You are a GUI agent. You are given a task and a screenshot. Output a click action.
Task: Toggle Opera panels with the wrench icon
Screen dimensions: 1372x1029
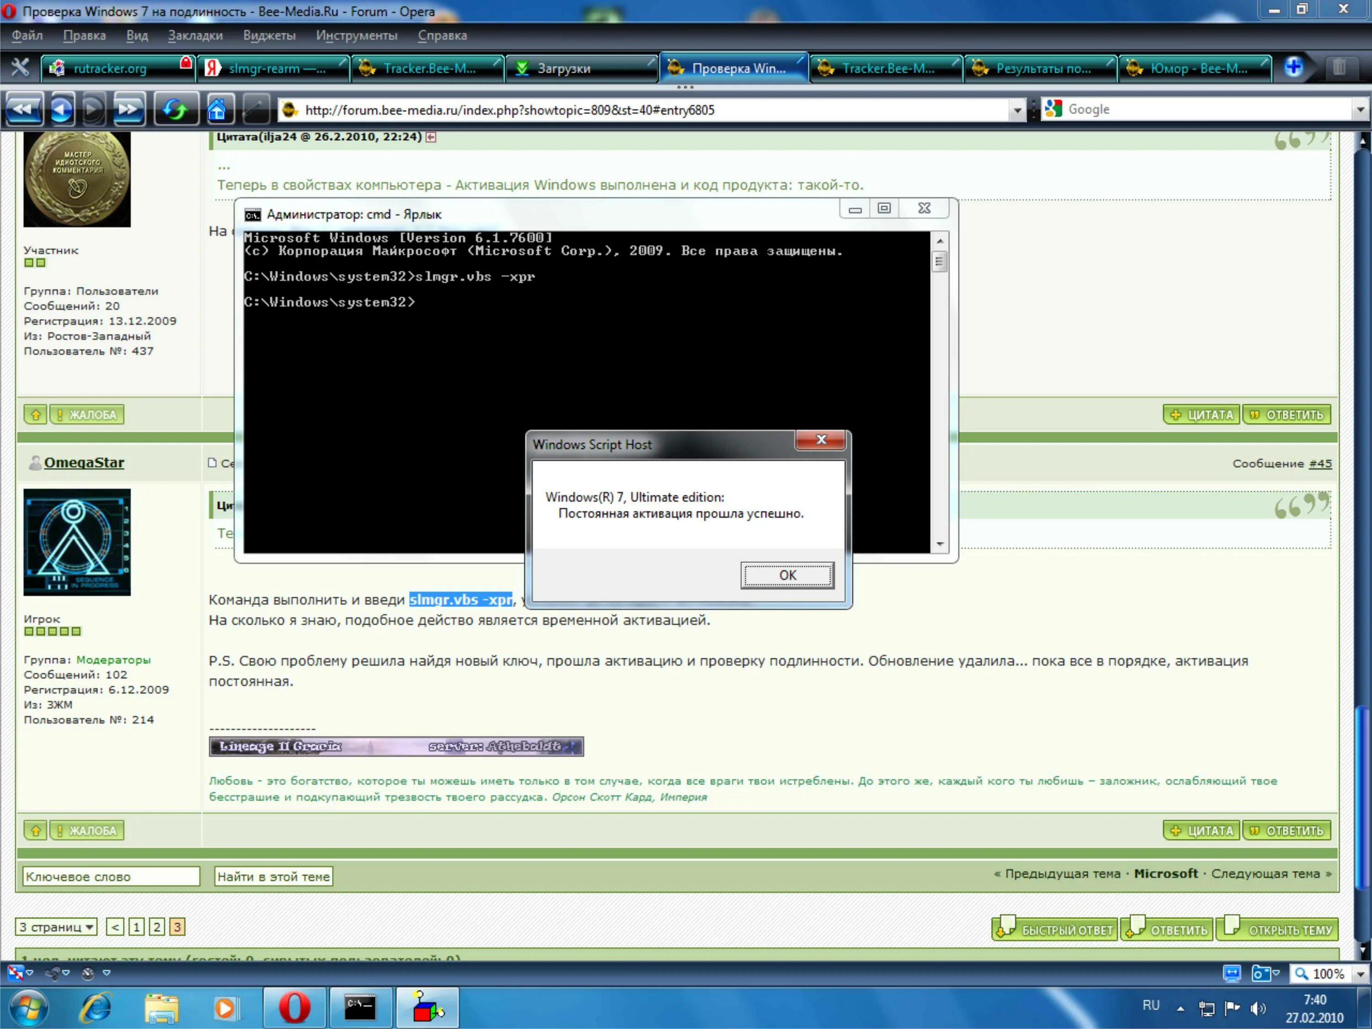pos(20,67)
